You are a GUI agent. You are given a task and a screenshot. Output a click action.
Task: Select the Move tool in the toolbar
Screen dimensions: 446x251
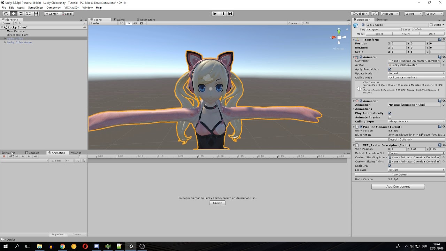14,14
